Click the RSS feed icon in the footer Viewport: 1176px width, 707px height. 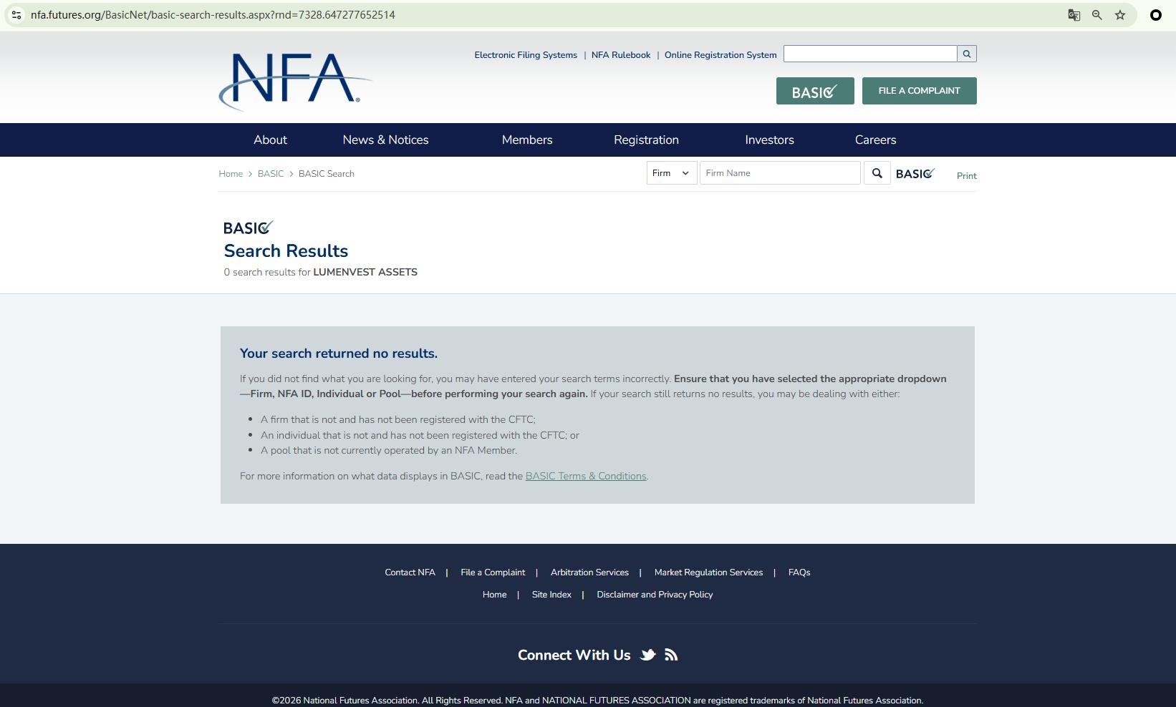tap(671, 655)
